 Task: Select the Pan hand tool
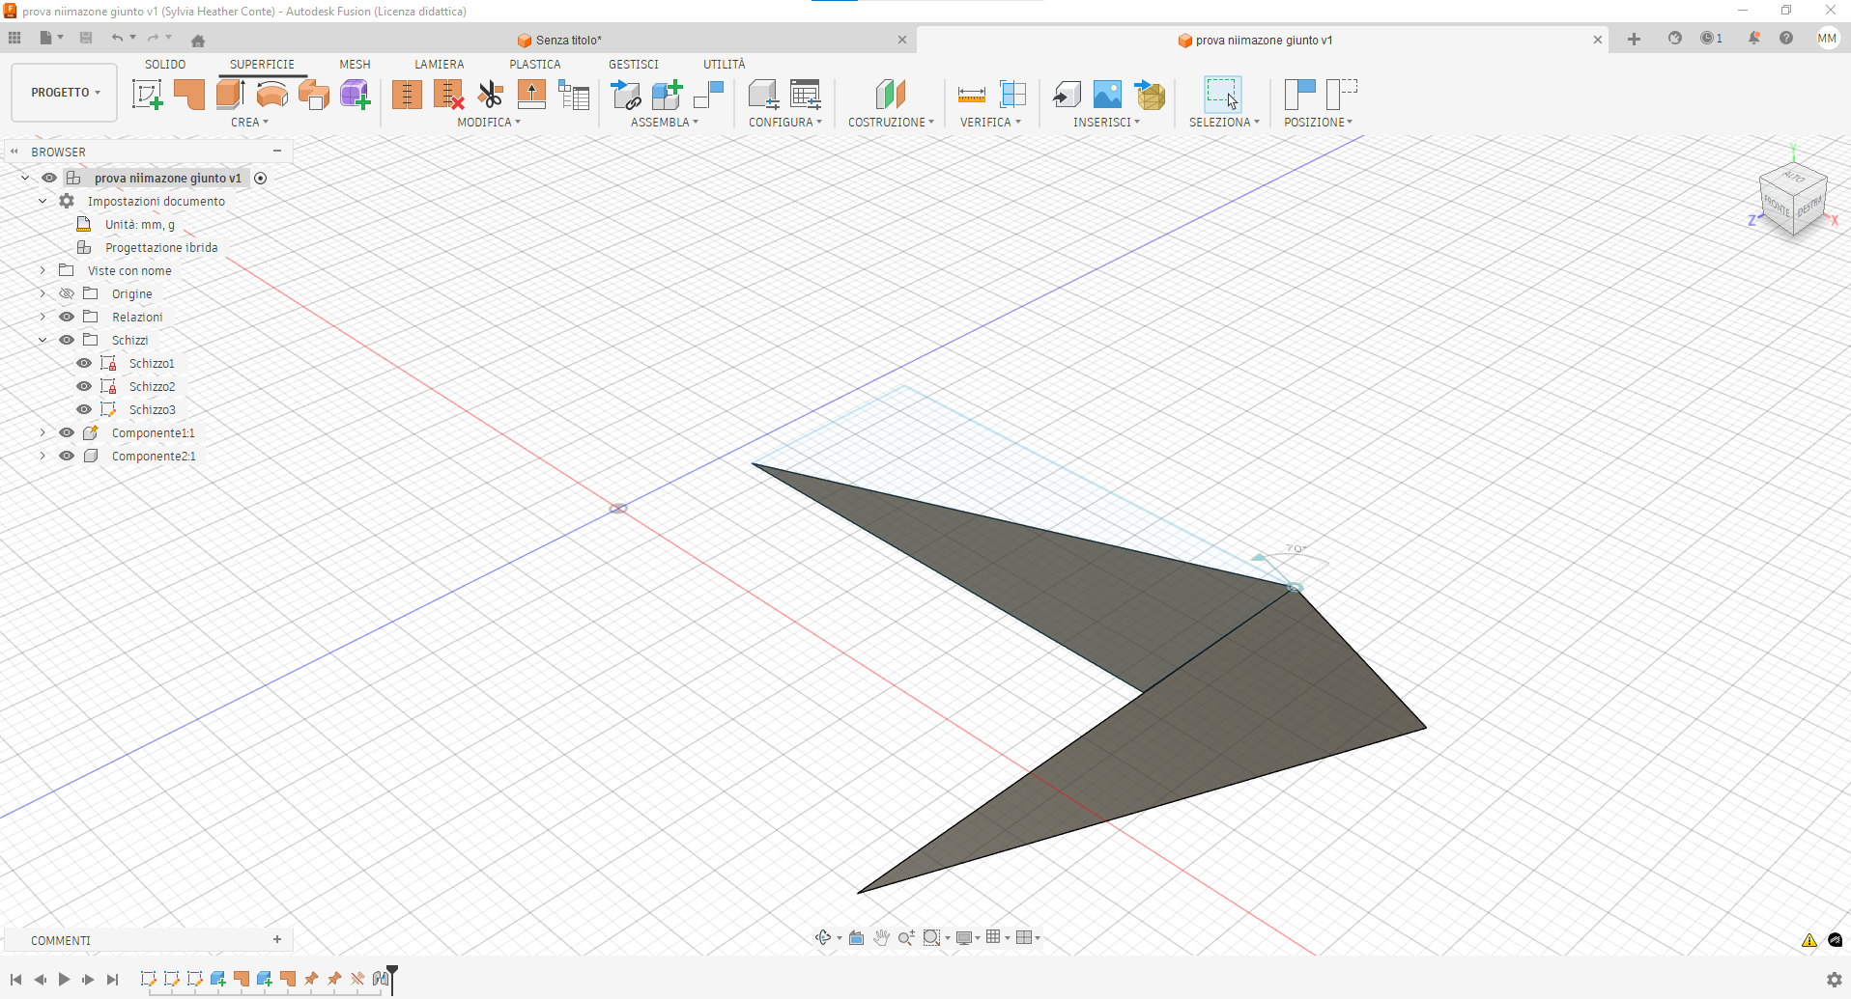click(x=881, y=937)
